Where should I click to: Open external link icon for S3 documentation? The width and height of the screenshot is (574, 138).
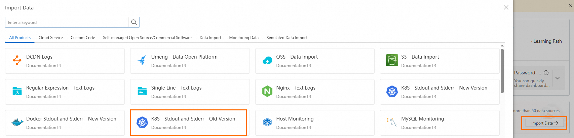[434, 66]
